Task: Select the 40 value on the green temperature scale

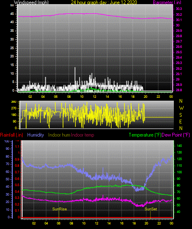Action: [178, 212]
